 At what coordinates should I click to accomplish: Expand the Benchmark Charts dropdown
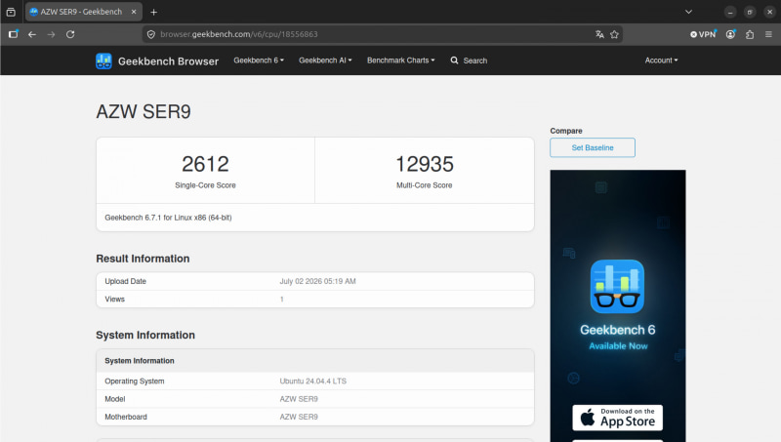[401, 60]
